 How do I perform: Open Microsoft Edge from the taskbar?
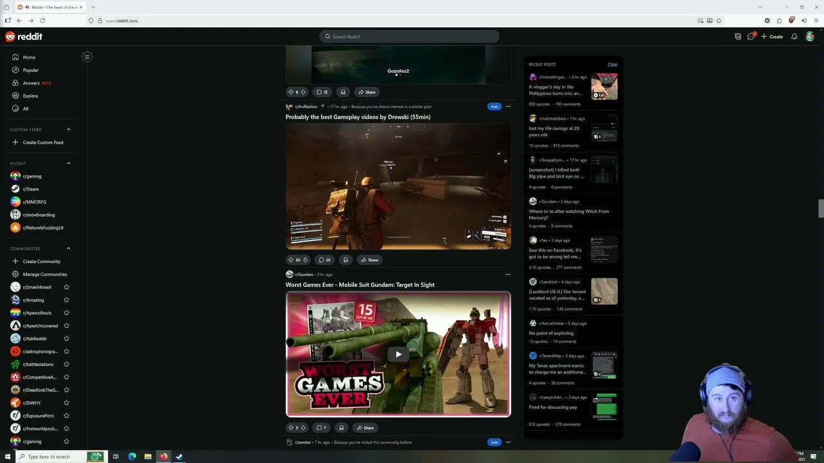tap(132, 457)
